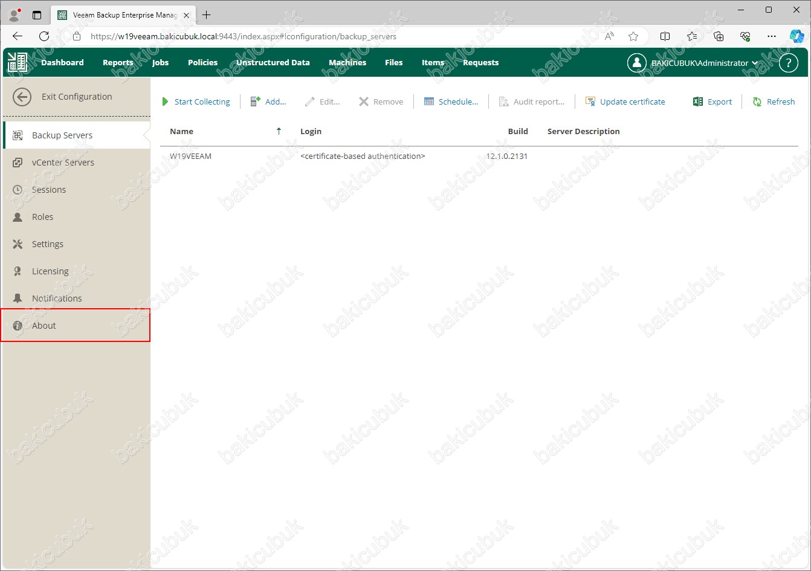Sort the list by the Name column header
This screenshot has height=571, width=811.
(181, 131)
